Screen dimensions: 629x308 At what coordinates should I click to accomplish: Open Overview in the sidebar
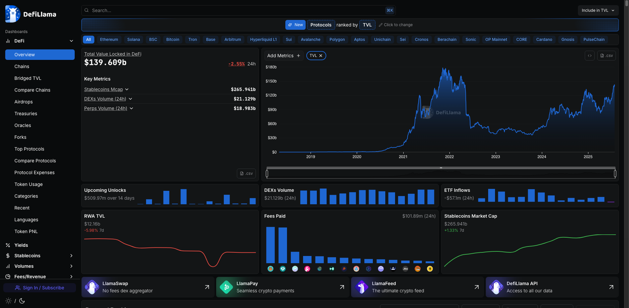tap(40, 55)
